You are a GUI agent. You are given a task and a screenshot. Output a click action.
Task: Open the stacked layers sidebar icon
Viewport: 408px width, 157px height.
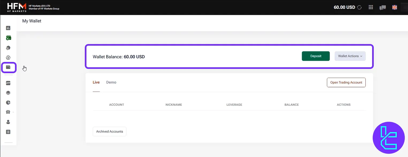[x=8, y=93]
